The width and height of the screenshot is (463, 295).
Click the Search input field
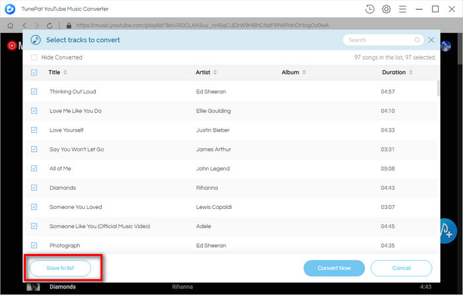pos(383,40)
